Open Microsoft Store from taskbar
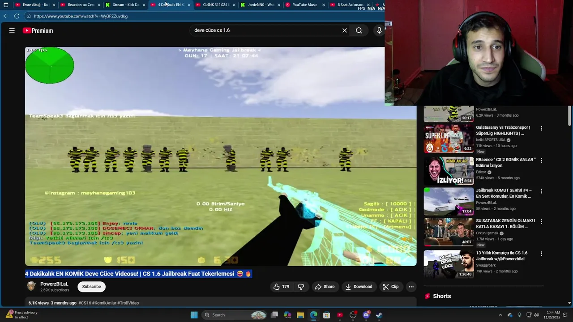The height and width of the screenshot is (322, 573). 327,315
